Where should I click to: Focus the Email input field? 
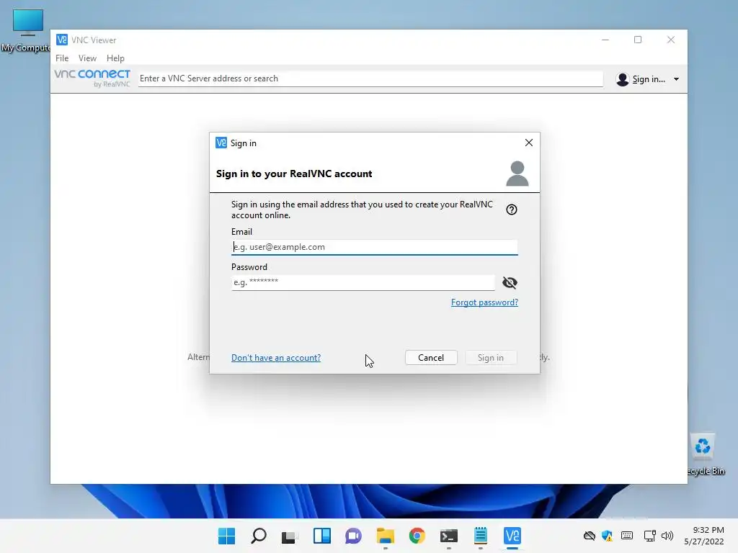click(374, 247)
